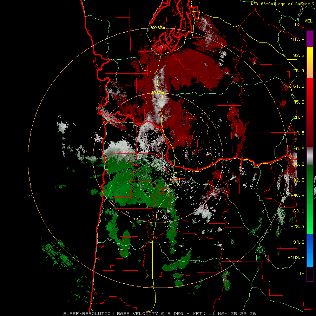Select the -32.0 scale value
The width and height of the screenshot is (316, 316).
(x=297, y=180)
